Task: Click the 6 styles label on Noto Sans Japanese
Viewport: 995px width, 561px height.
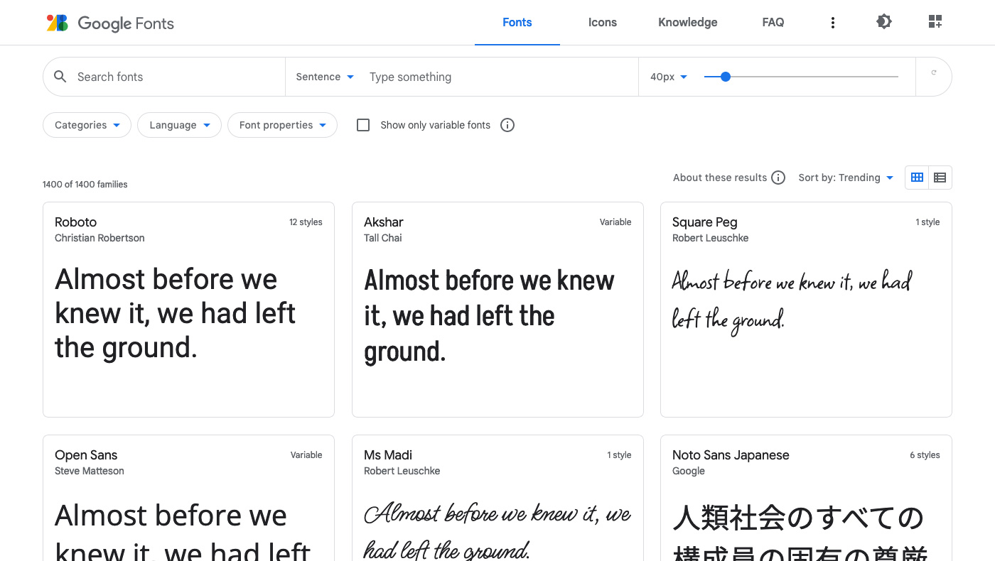Action: pos(925,455)
